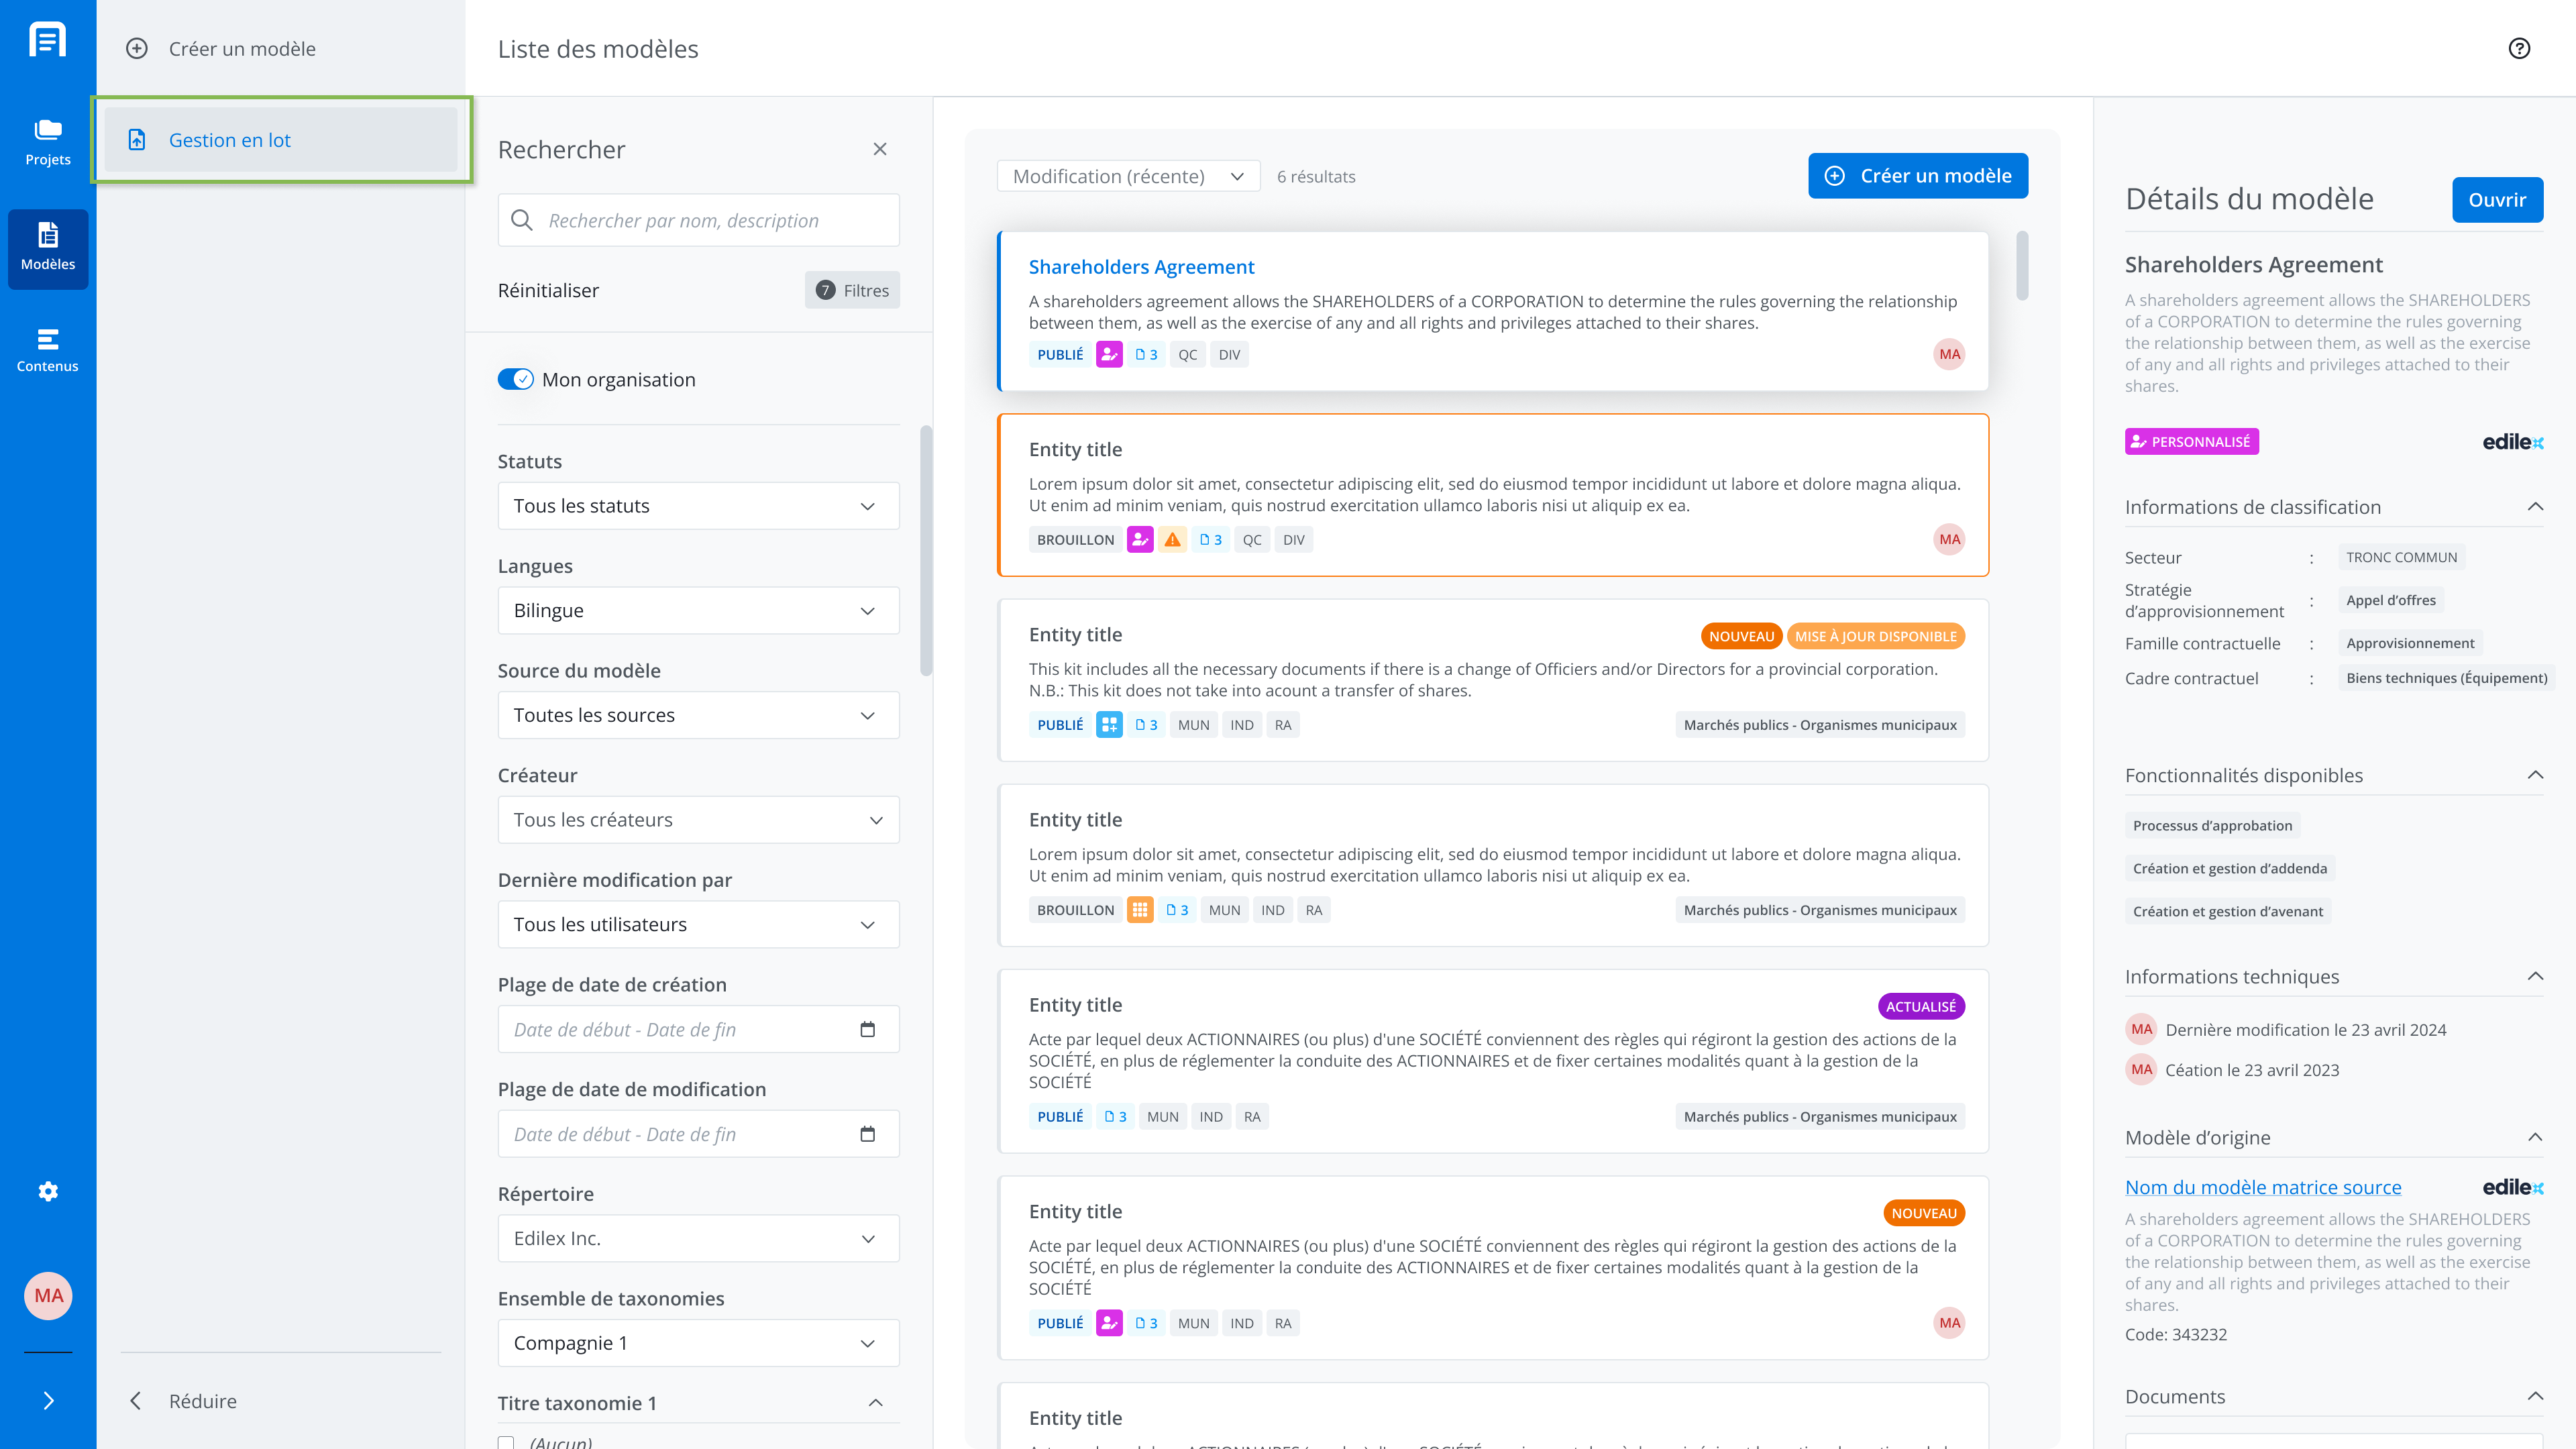The image size is (2576, 1449).
Task: Click the blue grid icon on the NOUVEAU MISE À JOUR card
Action: click(x=1109, y=725)
